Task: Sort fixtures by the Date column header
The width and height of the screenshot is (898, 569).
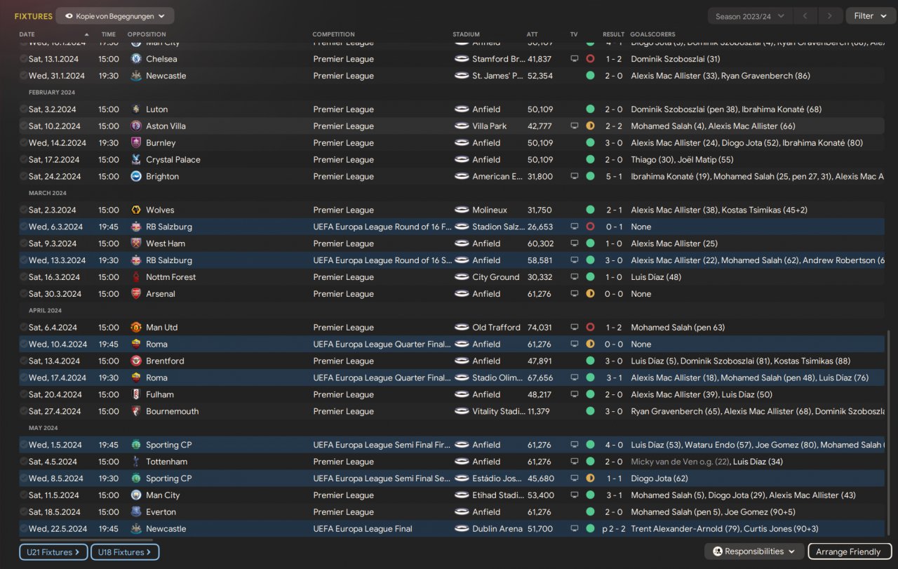Action: click(x=27, y=34)
